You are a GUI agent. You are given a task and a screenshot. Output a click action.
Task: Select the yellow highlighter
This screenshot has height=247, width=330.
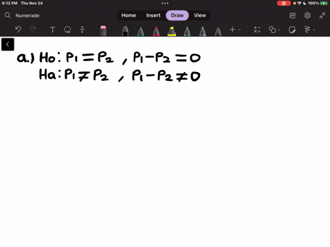pos(172,31)
